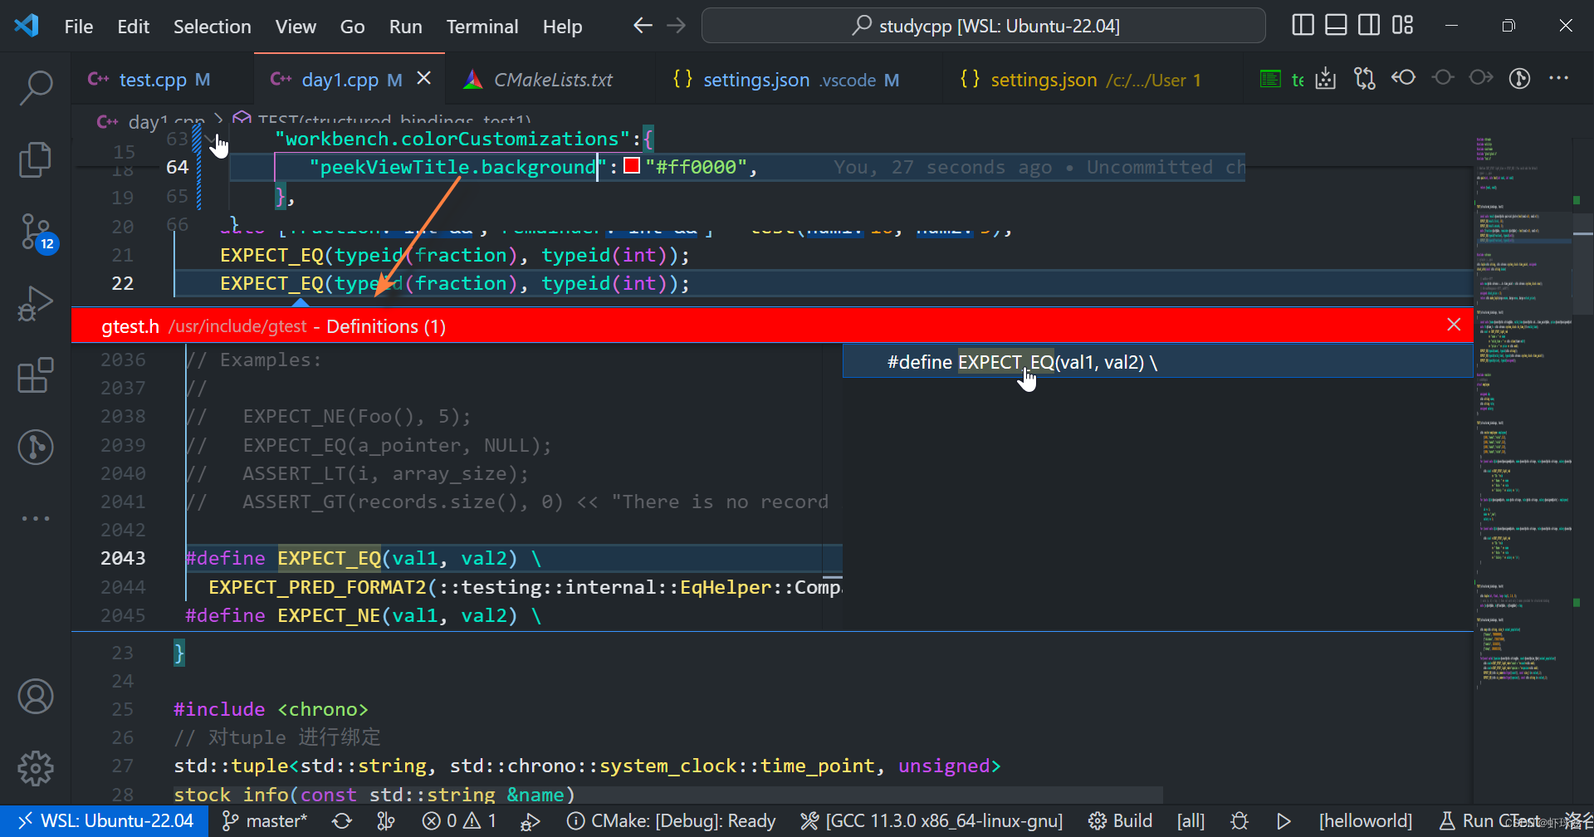
Task: Open Run and Debug view
Action: tap(36, 304)
